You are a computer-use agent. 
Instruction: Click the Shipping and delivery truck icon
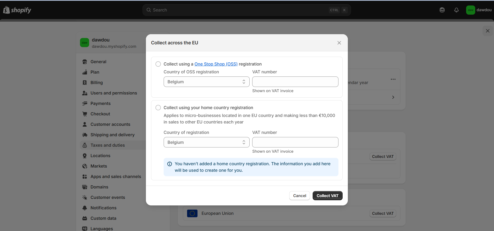click(x=85, y=135)
